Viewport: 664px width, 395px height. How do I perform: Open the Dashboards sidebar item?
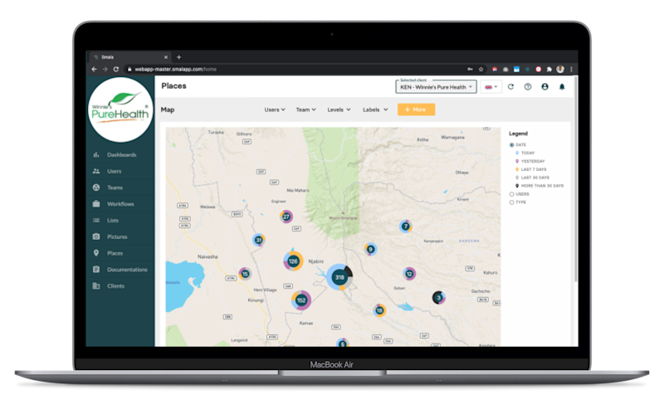(x=121, y=155)
